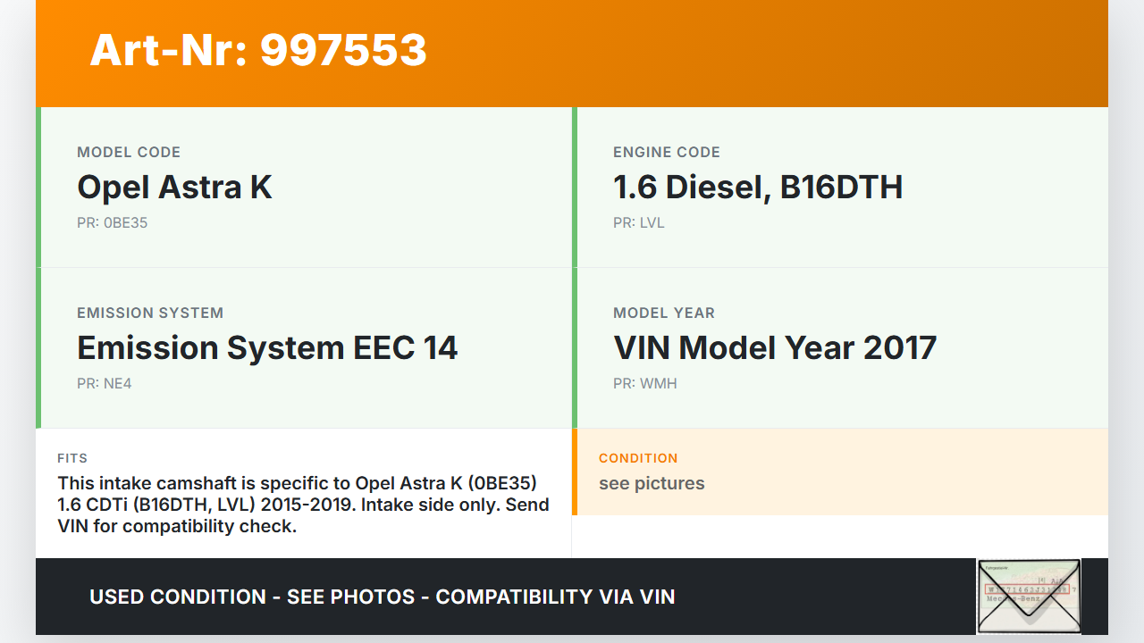Click the MODEL CODE label
This screenshot has height=643, width=1144.
(129, 153)
